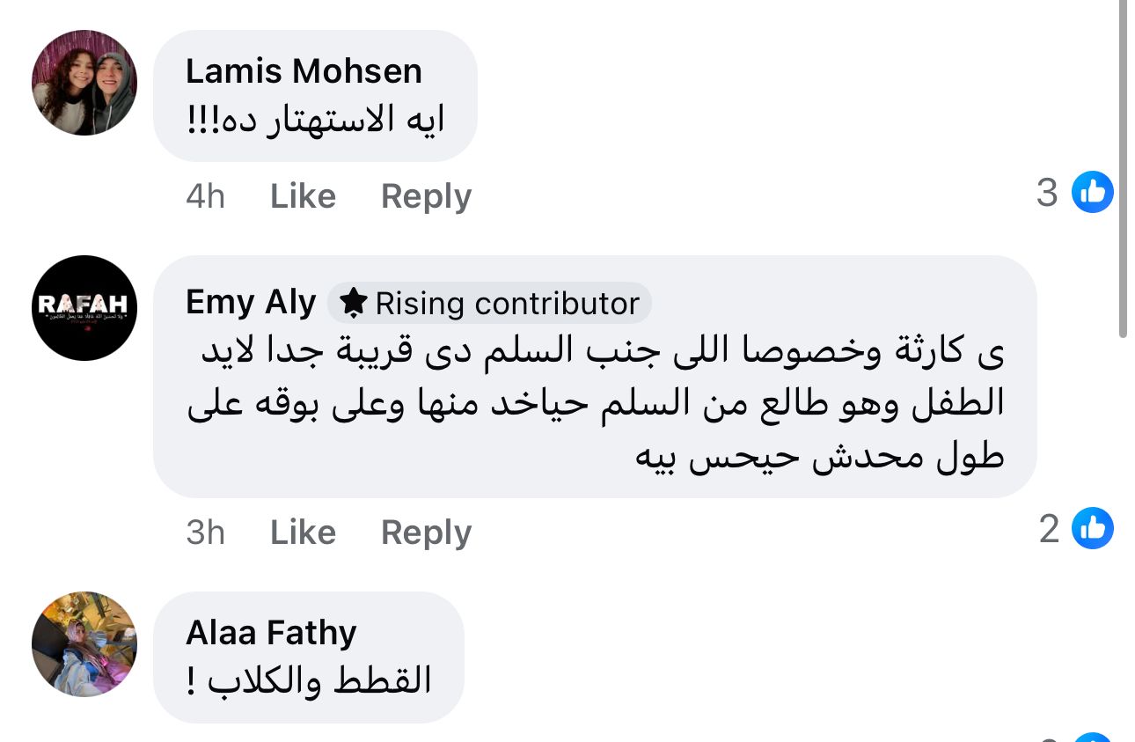Click the vertical scrollbar thumb
The width and height of the screenshot is (1135, 742).
pos(1123,167)
